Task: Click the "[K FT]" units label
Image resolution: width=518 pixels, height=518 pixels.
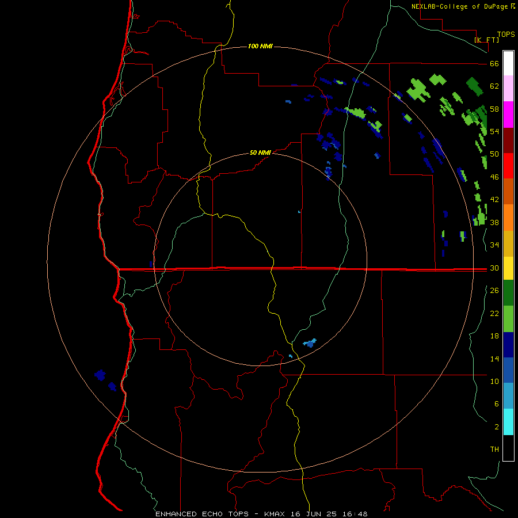Action: point(486,40)
